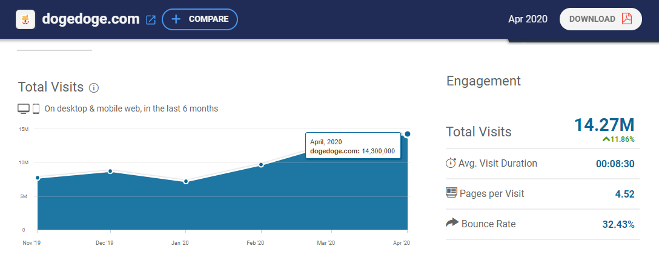Click the dogedoge.com site title
Screen dimensions: 659x260
[91, 19]
